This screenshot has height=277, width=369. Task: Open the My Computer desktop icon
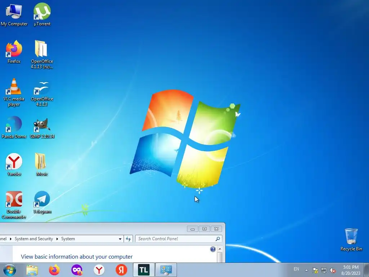tap(14, 14)
